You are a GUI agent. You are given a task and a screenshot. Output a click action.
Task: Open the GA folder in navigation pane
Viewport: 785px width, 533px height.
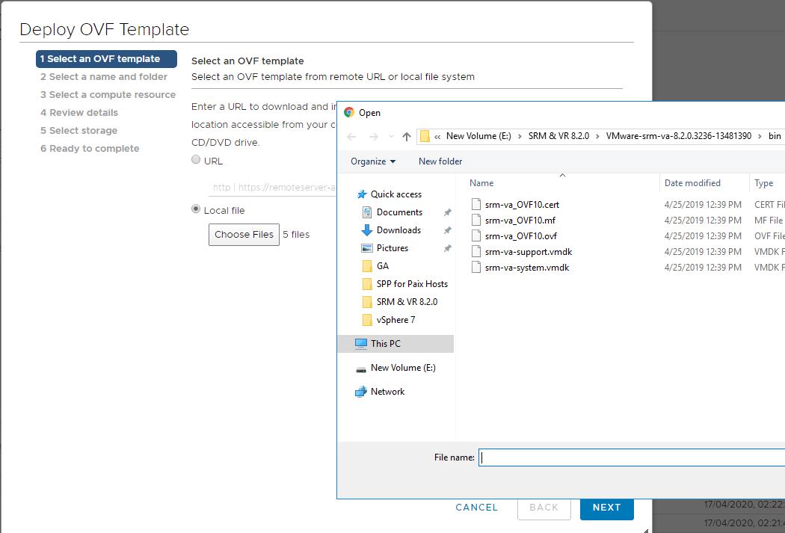click(x=383, y=266)
